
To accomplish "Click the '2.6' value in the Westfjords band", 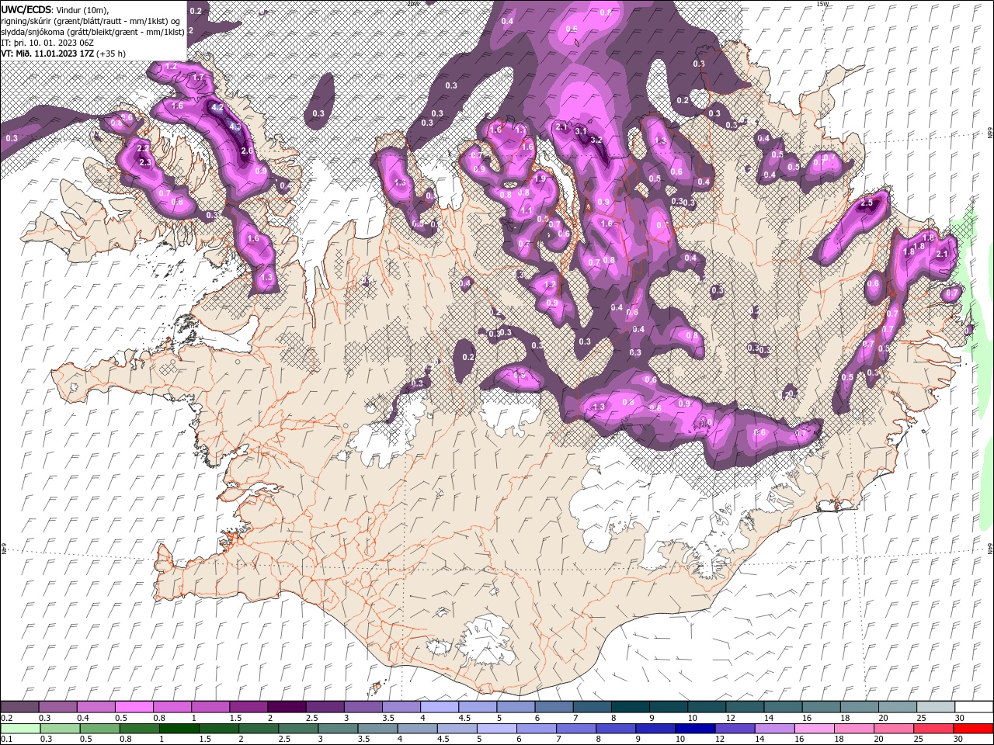I will click(x=247, y=151).
